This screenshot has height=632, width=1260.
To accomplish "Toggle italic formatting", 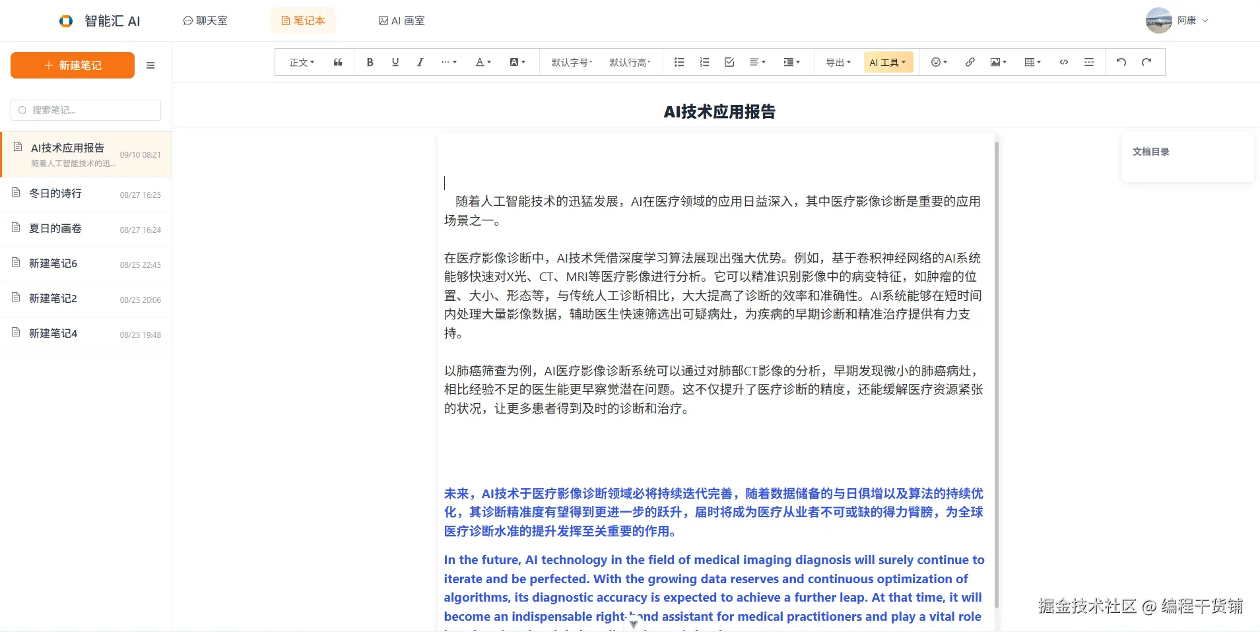I will coord(420,62).
